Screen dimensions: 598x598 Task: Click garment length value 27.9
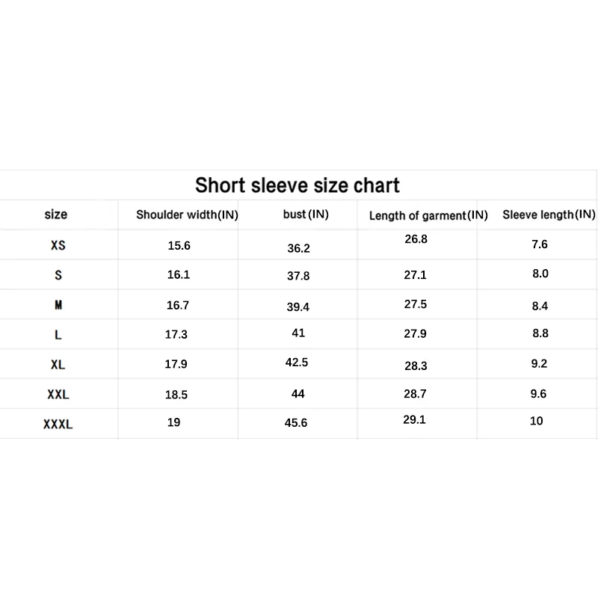(x=415, y=334)
